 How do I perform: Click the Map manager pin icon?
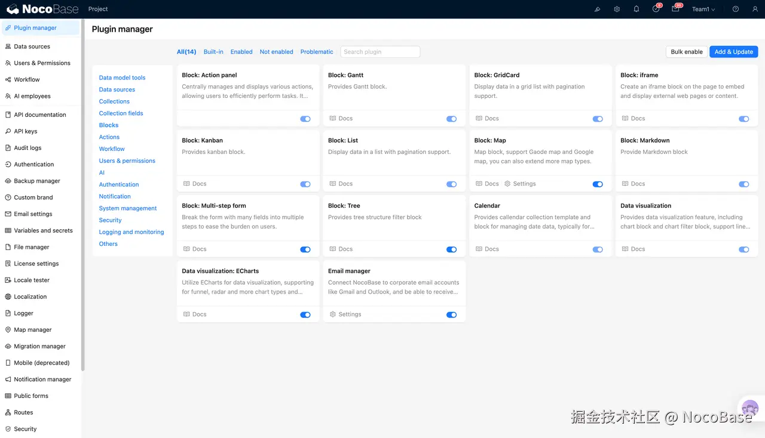(8, 329)
